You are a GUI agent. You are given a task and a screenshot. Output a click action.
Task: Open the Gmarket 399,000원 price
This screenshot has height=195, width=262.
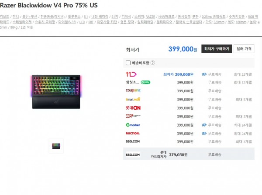pos(185,125)
